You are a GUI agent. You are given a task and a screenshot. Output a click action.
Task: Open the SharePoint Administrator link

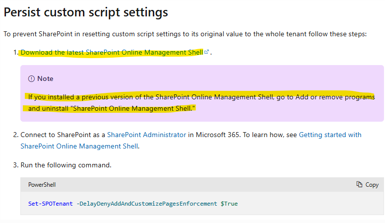click(146, 135)
